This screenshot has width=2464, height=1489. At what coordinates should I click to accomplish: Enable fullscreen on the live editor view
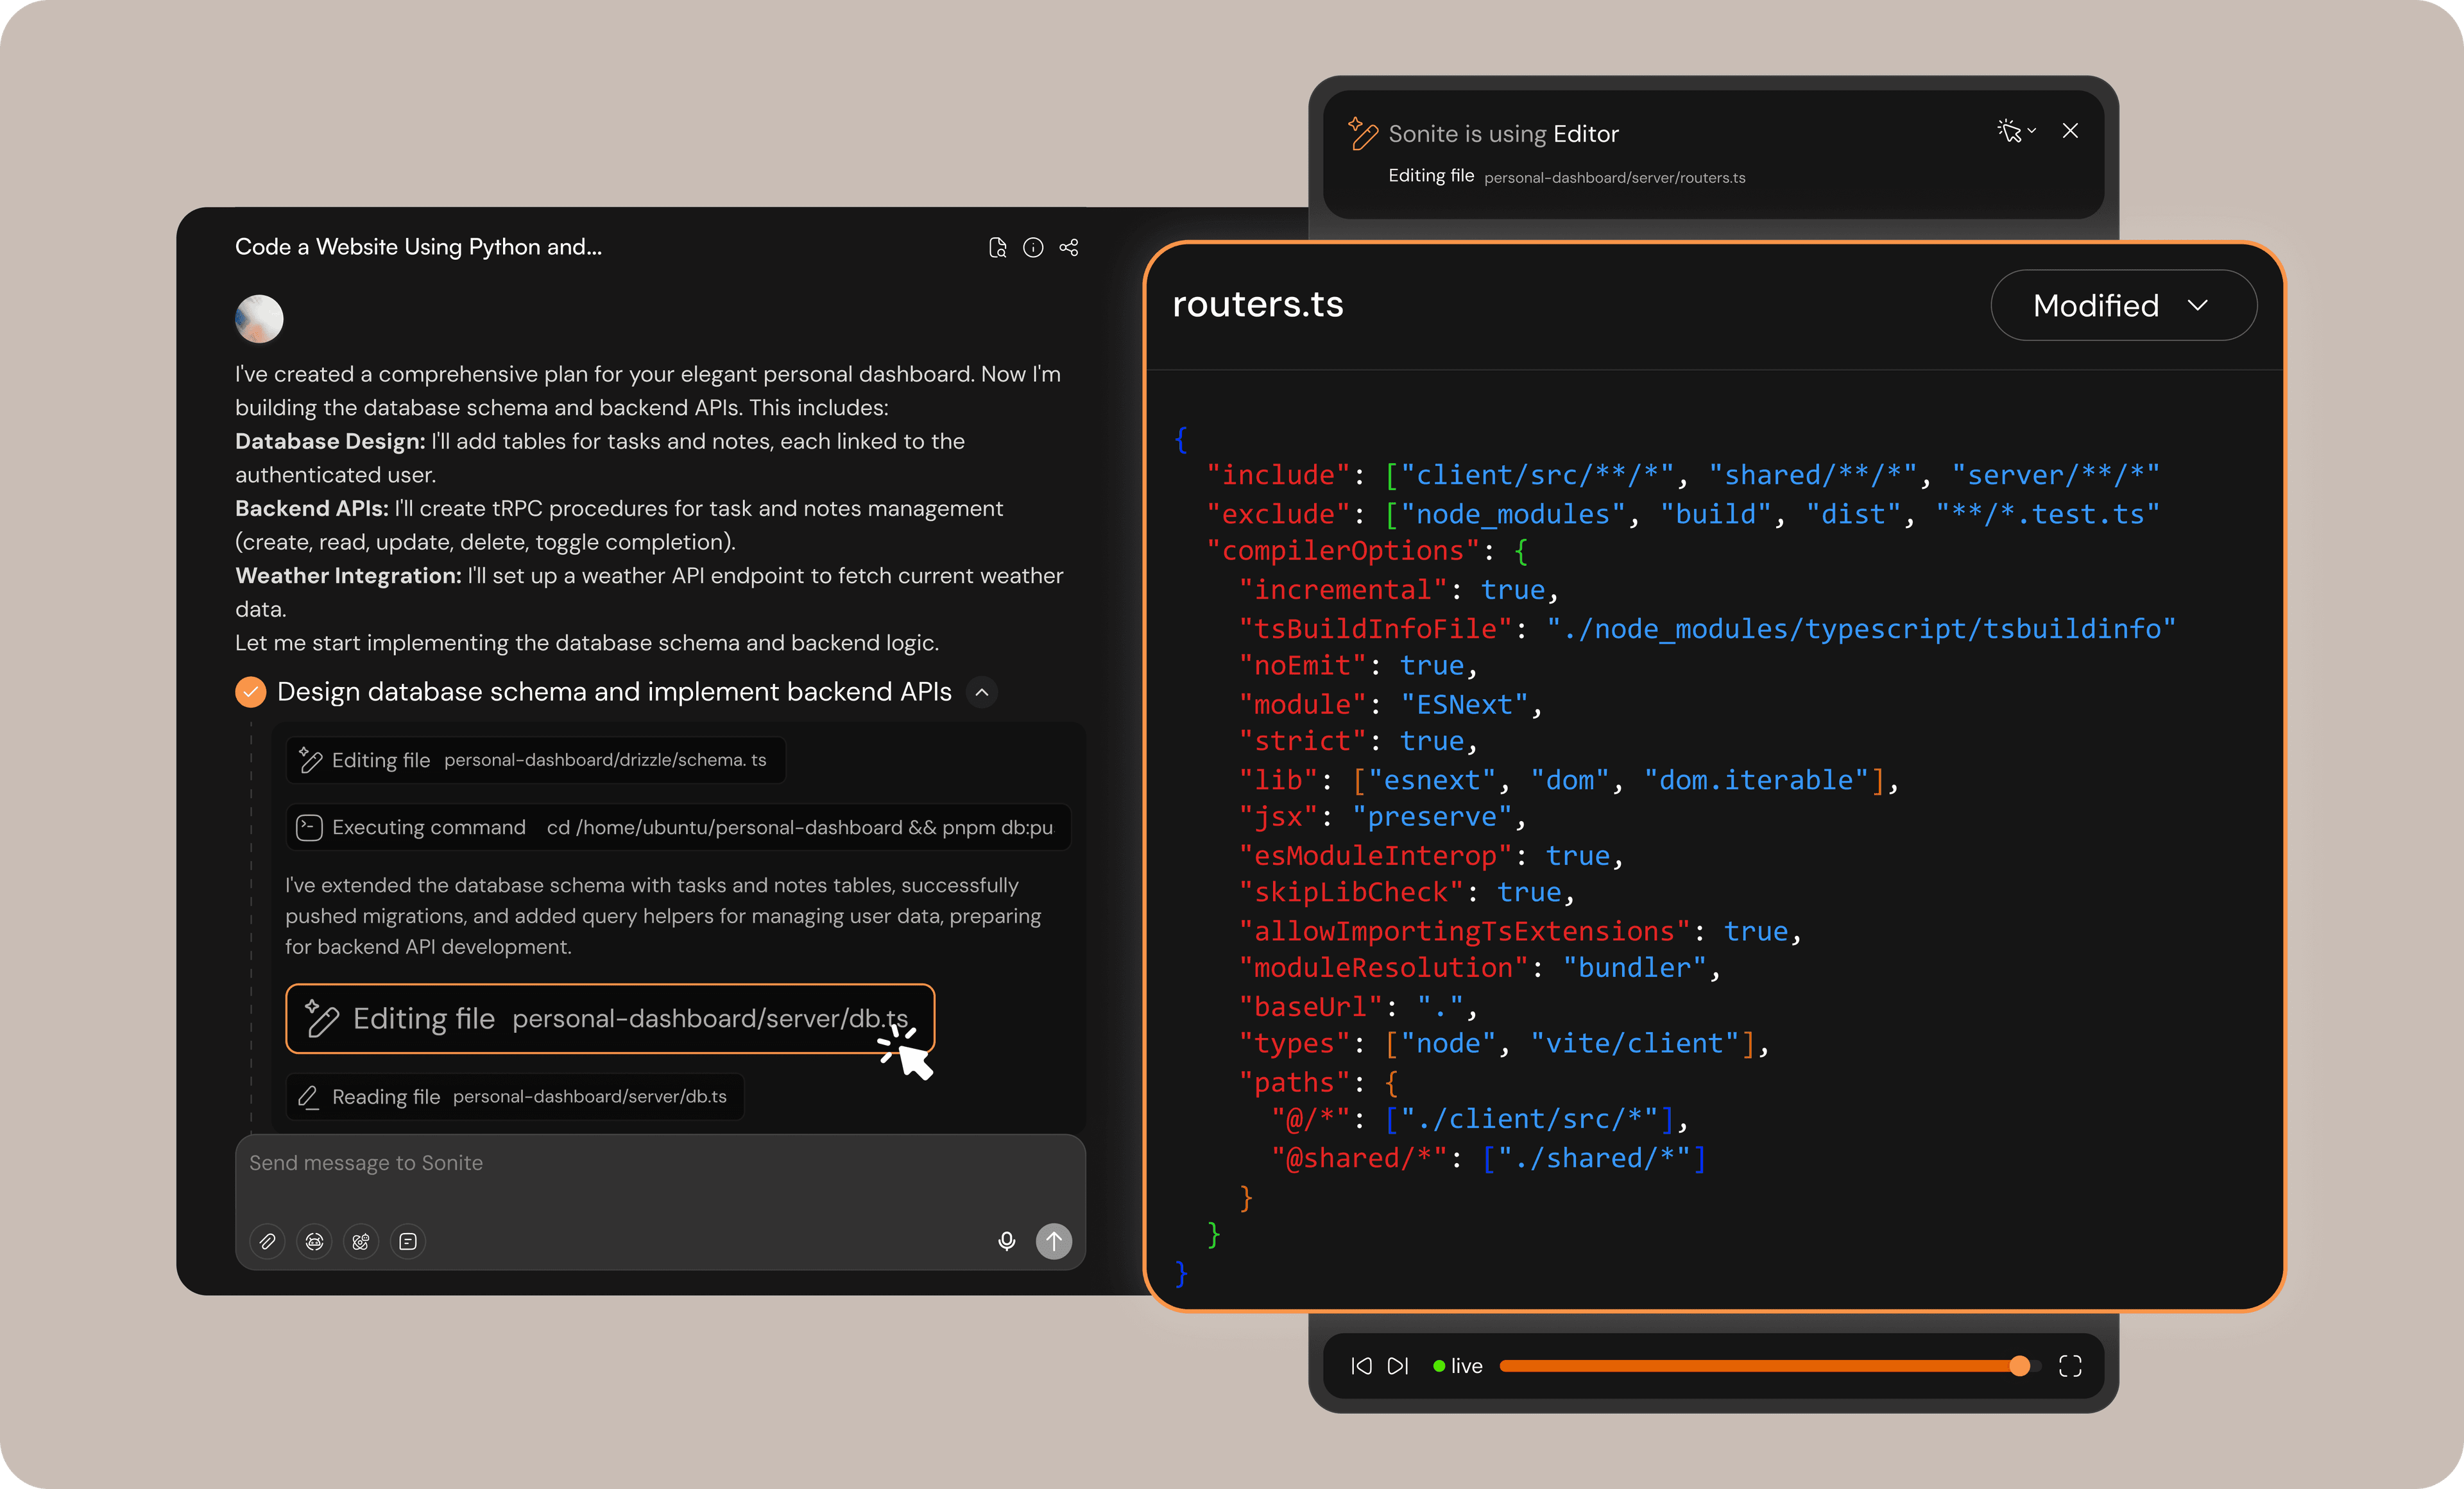2071,1366
